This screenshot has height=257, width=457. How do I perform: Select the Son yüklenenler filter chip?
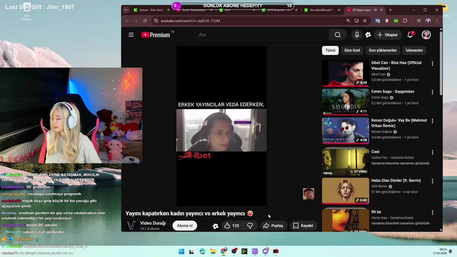(383, 50)
